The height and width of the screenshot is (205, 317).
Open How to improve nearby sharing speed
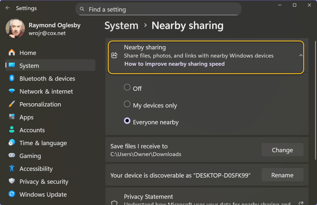point(174,64)
